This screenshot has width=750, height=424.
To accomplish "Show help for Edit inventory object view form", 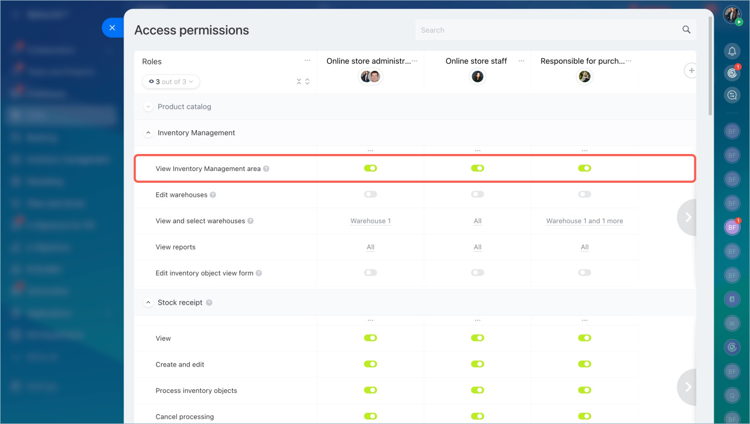I will point(258,273).
